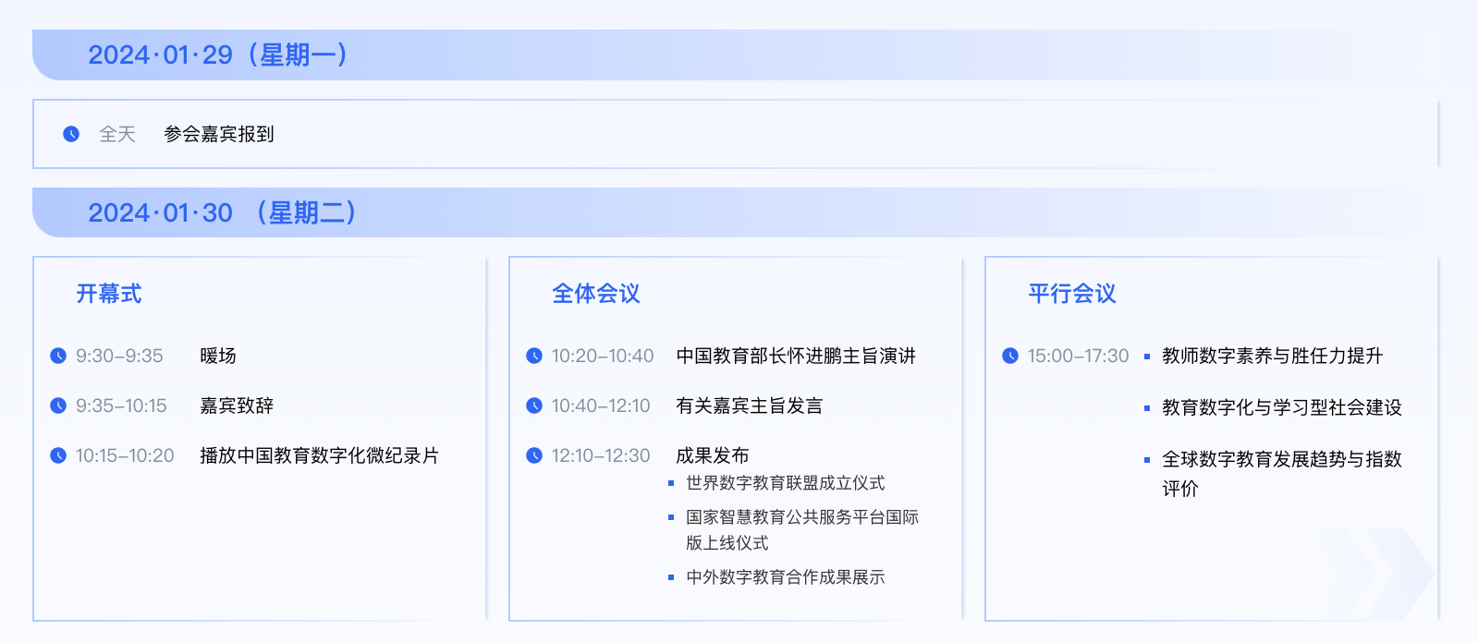Select the 2024·01·30 (星期二) date header
The width and height of the screenshot is (1478, 642).
pos(223,213)
